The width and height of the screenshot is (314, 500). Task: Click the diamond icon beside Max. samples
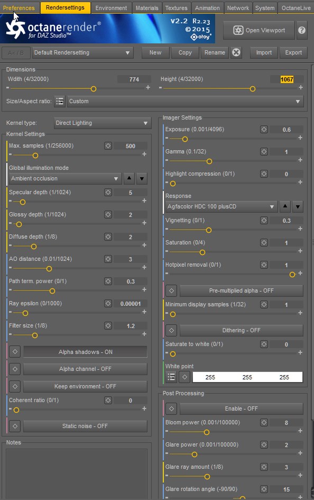point(108,146)
